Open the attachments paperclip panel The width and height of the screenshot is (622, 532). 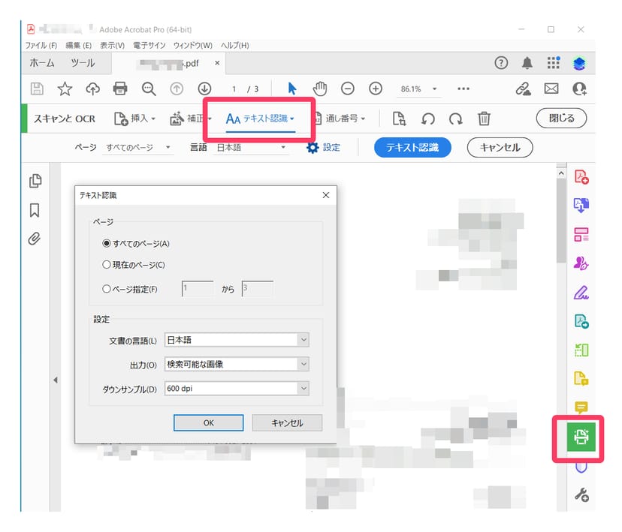(x=35, y=239)
